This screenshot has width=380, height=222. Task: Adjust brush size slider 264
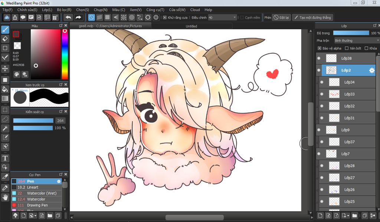(x=33, y=120)
